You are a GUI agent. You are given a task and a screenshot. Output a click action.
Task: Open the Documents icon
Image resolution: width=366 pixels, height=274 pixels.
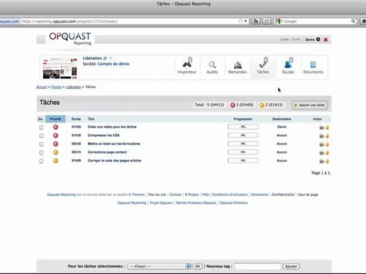(x=313, y=65)
